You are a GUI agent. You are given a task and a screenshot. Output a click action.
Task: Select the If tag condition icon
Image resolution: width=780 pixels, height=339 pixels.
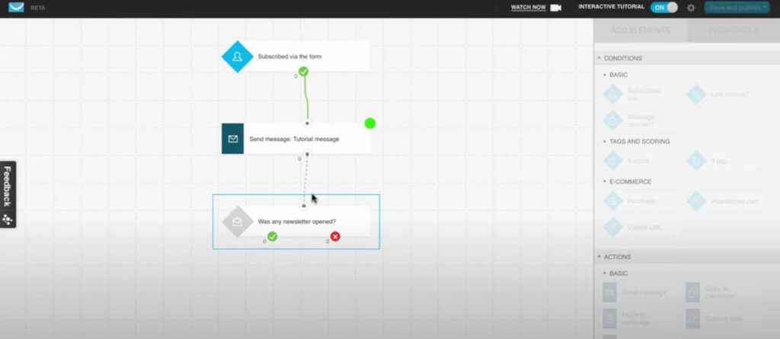coord(696,161)
